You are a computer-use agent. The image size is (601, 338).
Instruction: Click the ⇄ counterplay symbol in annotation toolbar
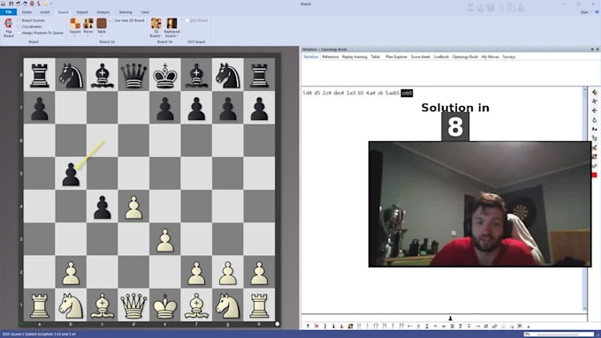pos(486,327)
